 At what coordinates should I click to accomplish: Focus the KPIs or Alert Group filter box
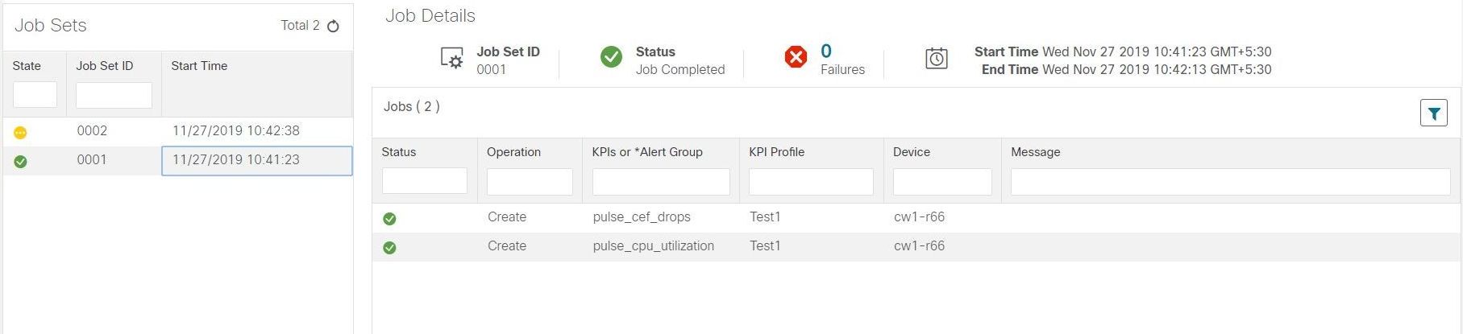tap(661, 181)
